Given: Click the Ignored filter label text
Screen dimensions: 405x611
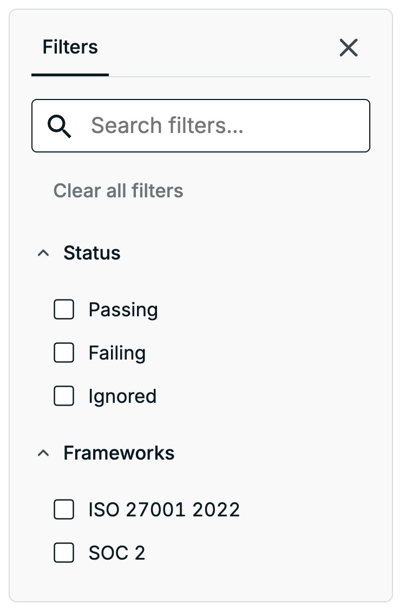Looking at the screenshot, I should [122, 397].
